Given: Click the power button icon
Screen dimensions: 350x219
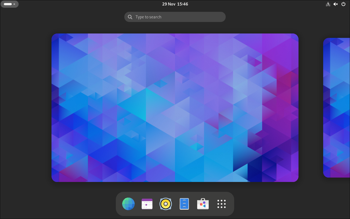Looking at the screenshot, I should pos(343,4).
